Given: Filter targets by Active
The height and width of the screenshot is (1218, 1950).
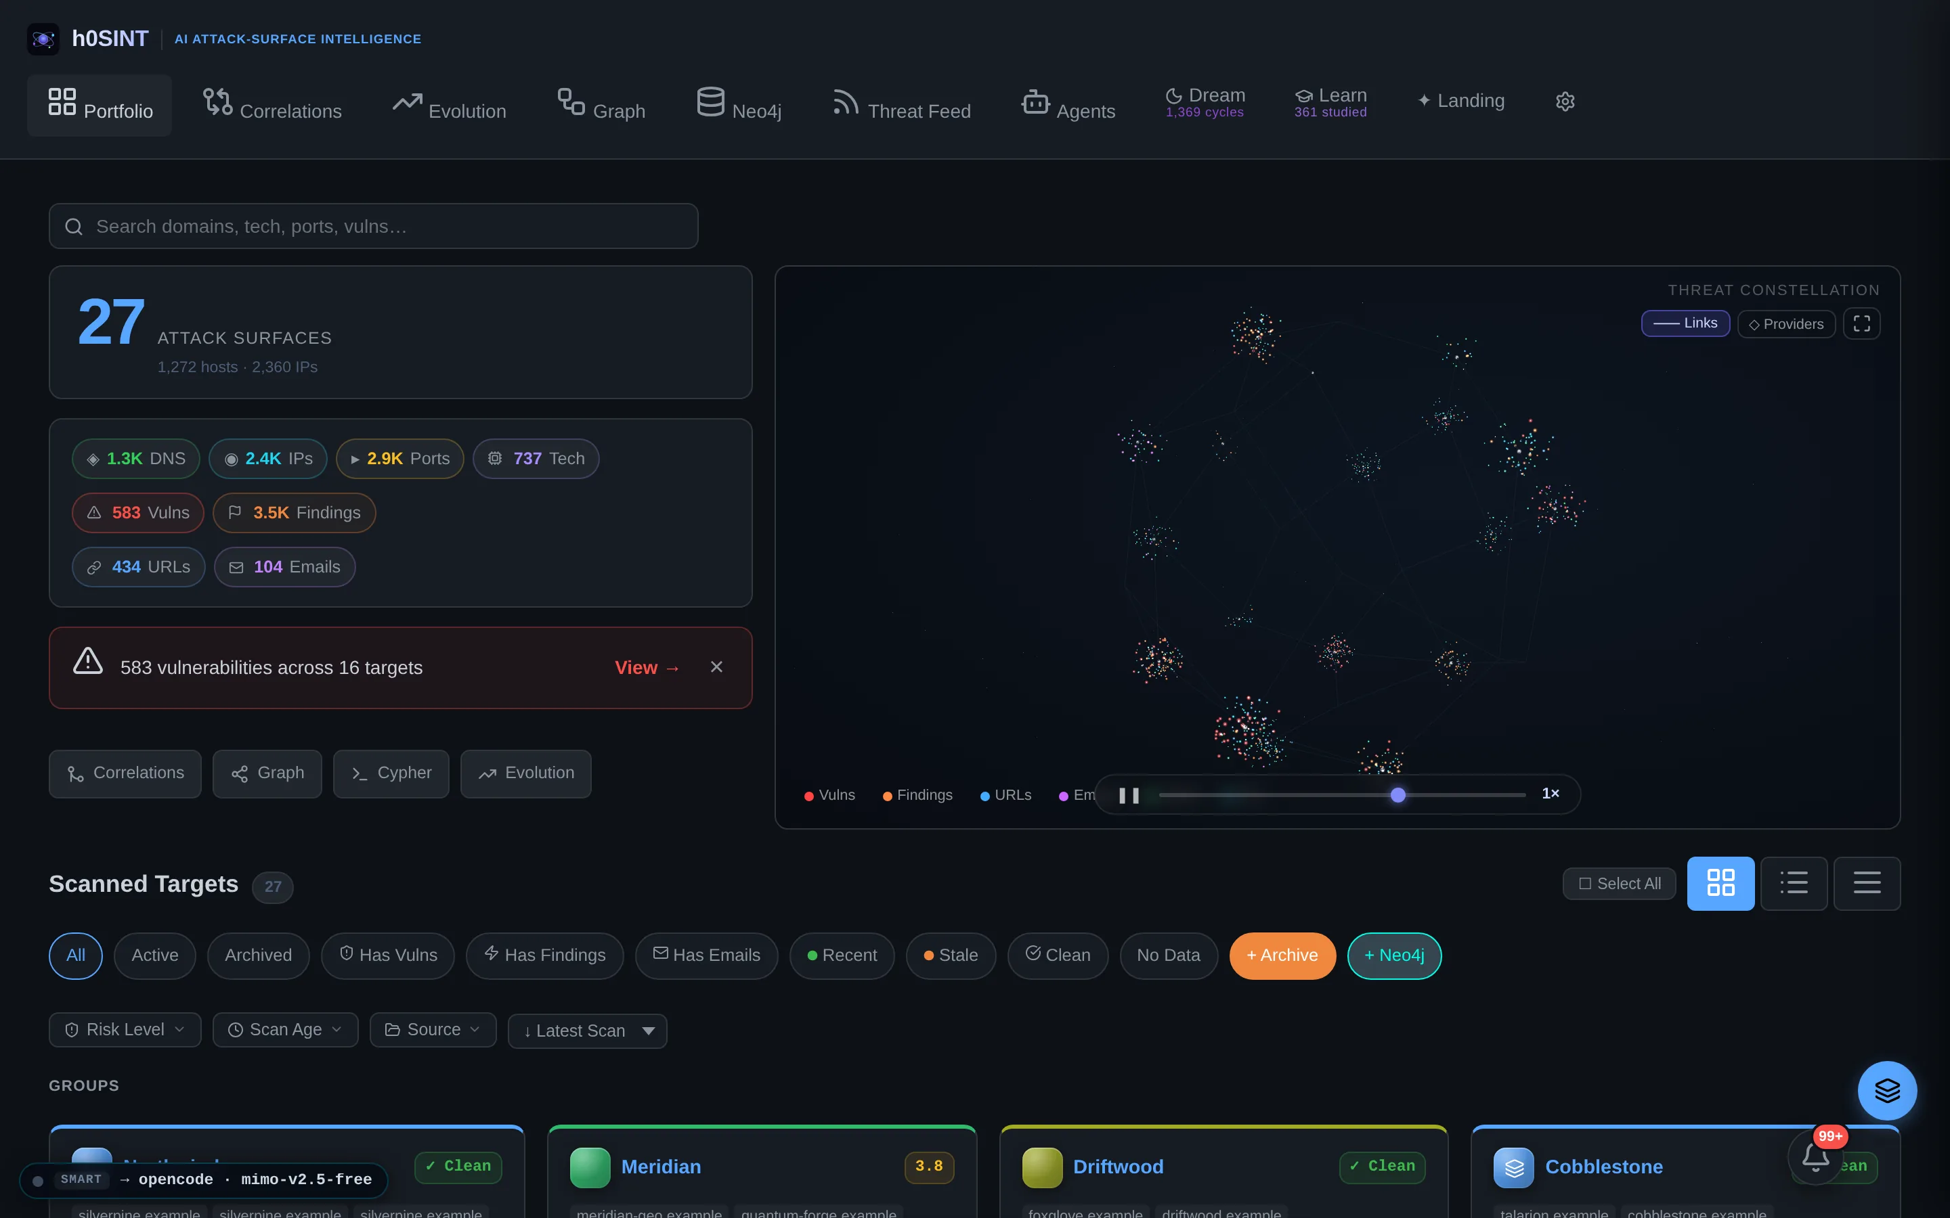Looking at the screenshot, I should tap(154, 955).
